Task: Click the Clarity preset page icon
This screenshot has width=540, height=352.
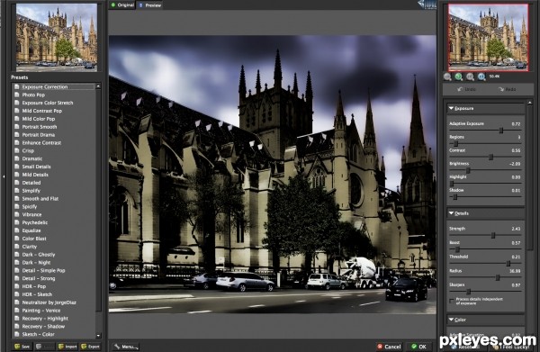Action: coord(16,247)
